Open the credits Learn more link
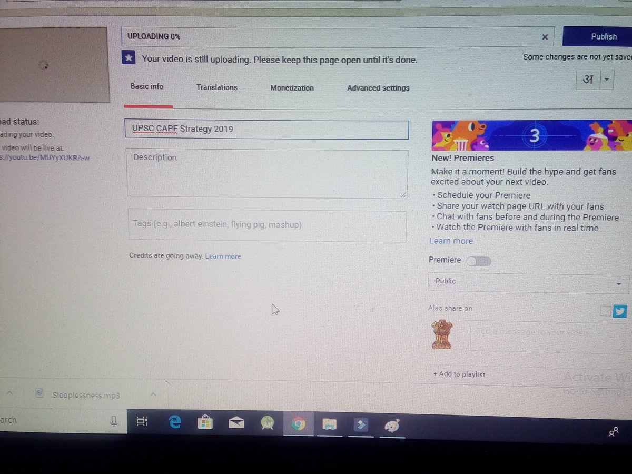Image resolution: width=632 pixels, height=474 pixels. [x=223, y=256]
